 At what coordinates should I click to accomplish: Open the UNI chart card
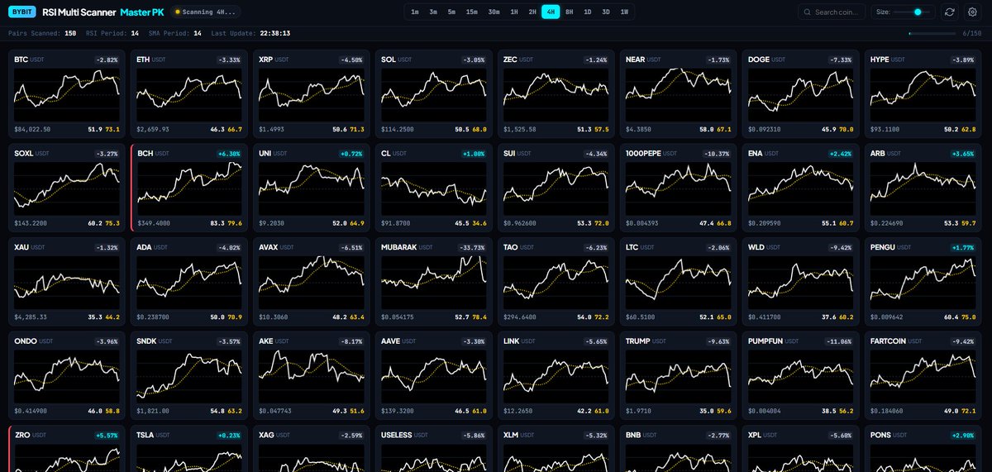click(311, 188)
